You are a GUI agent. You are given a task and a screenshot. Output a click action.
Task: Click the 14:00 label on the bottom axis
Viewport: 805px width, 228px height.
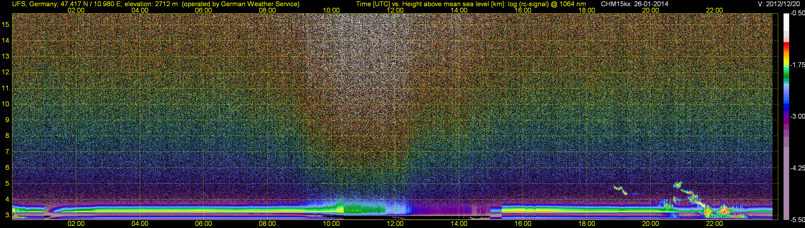tap(459, 224)
